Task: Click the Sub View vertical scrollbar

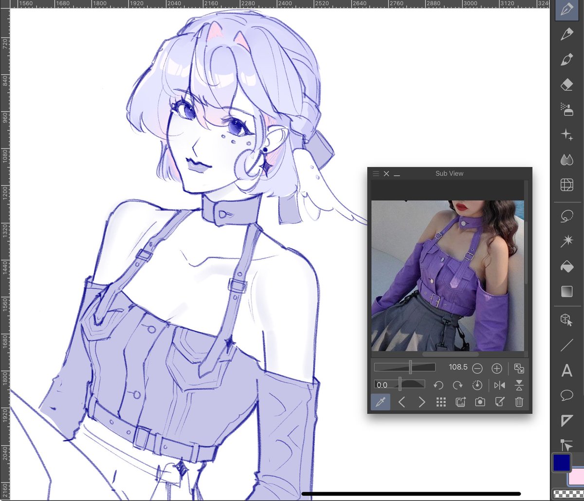Action: pyautogui.click(x=526, y=254)
